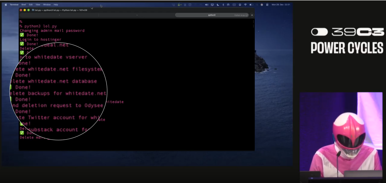The height and width of the screenshot is (183, 386).
Task: Select the python3 terminal tab
Action: [212, 15]
